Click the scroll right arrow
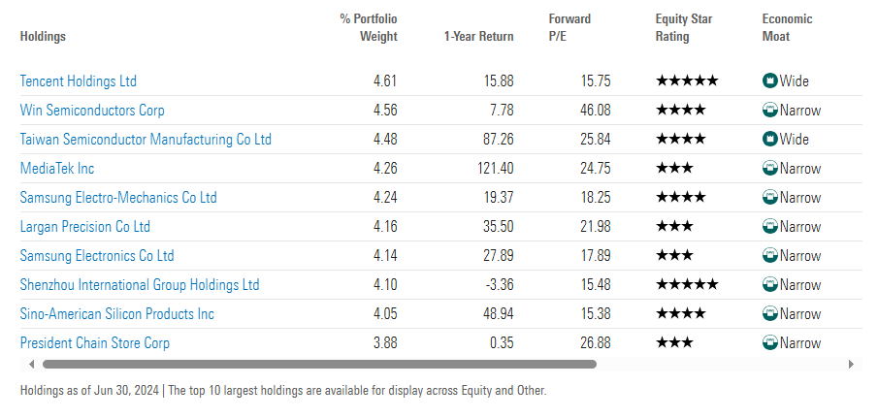The width and height of the screenshot is (878, 418). 851,365
